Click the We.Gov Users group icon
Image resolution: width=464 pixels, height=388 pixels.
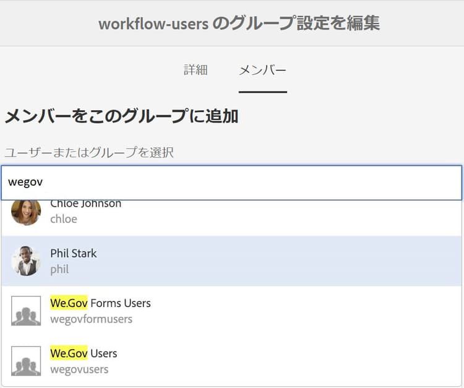coord(26,361)
